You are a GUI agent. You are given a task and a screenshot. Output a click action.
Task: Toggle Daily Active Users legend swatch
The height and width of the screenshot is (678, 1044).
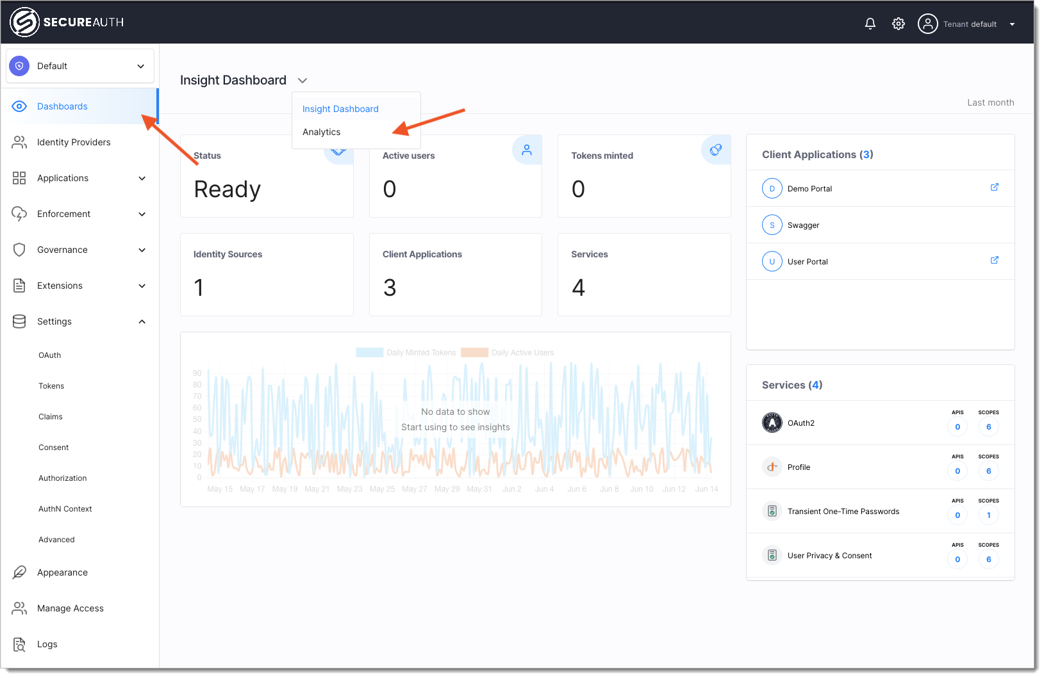tap(475, 353)
